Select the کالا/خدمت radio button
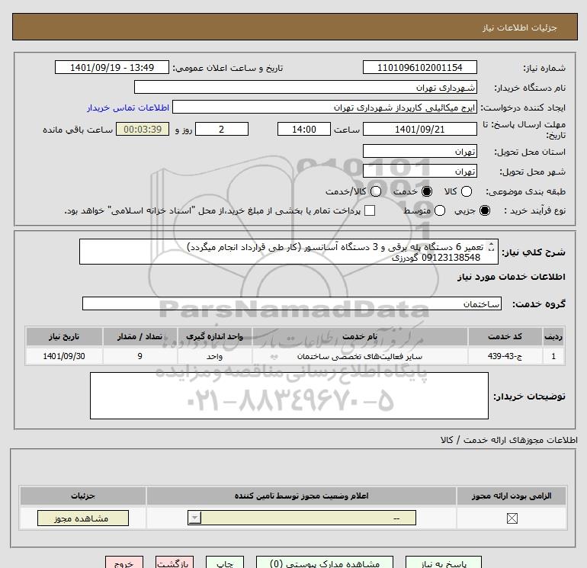Screen dimensions: 587x568 click(376, 191)
